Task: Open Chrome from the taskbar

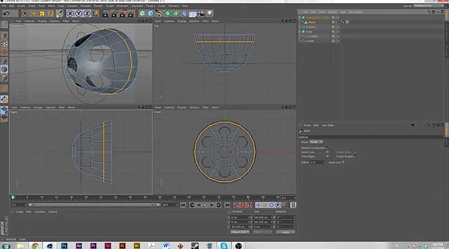Action: point(35,245)
